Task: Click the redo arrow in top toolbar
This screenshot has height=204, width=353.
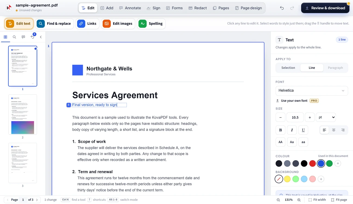Action: pyautogui.click(x=292, y=8)
